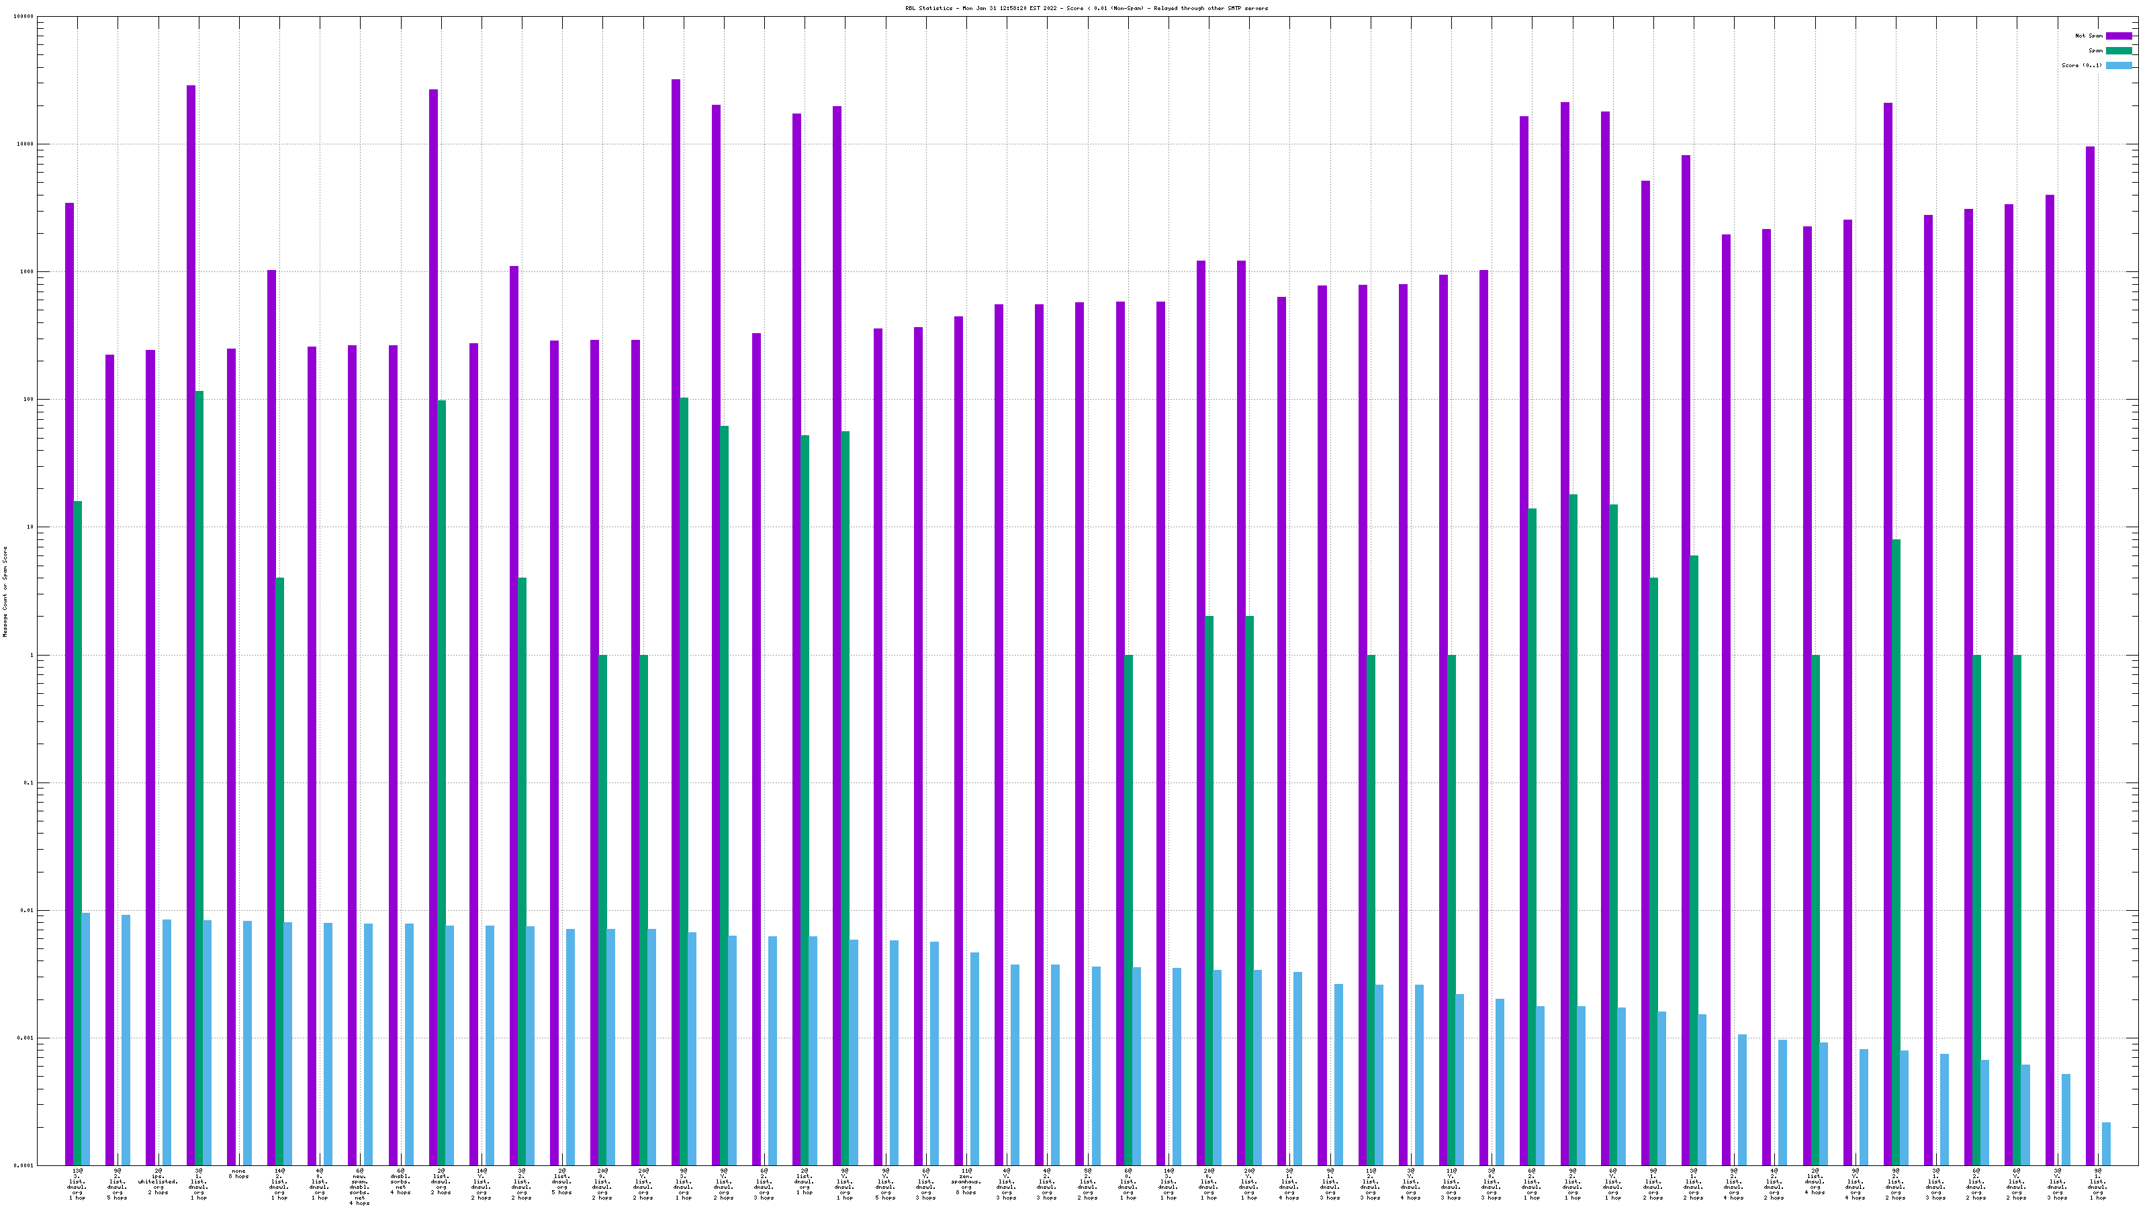The image size is (2149, 1209).
Task: Click the 0.1 y-axis tick label
Action: (x=28, y=782)
